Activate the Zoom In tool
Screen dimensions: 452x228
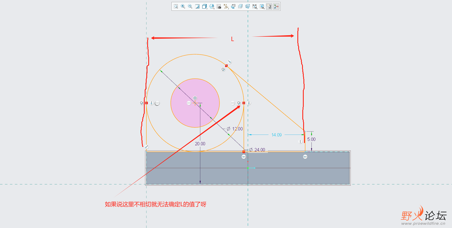(183, 6)
